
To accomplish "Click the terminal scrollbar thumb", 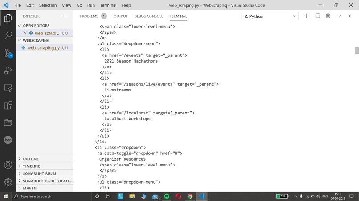I will coord(357,51).
